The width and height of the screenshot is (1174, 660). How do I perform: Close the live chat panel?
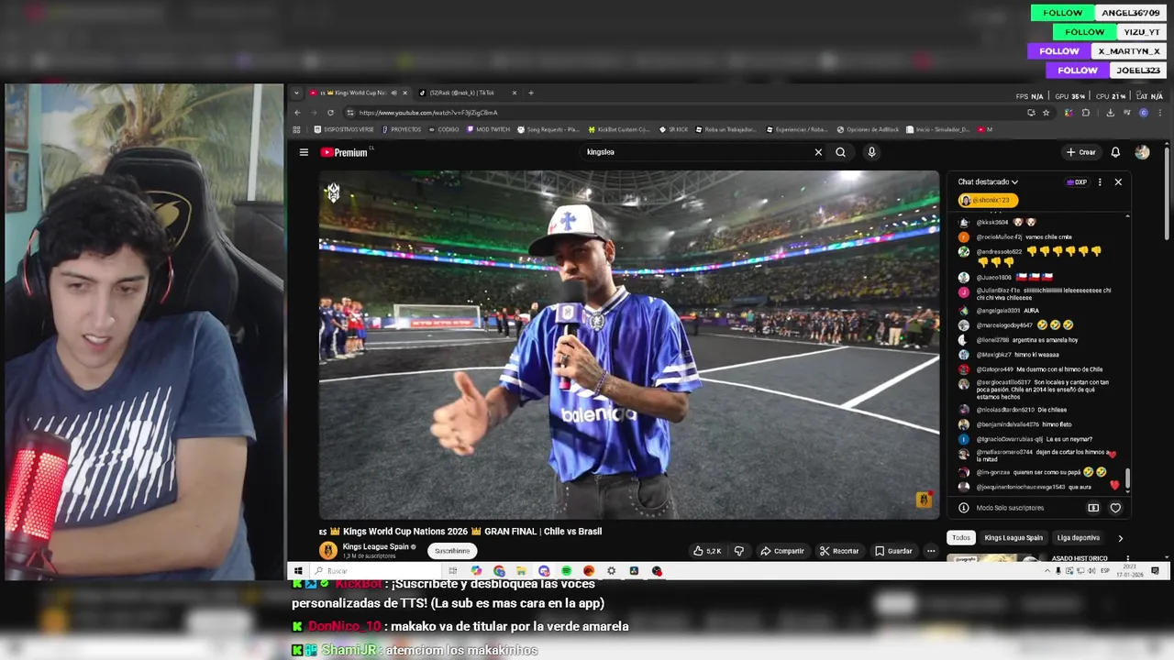pyautogui.click(x=1118, y=181)
